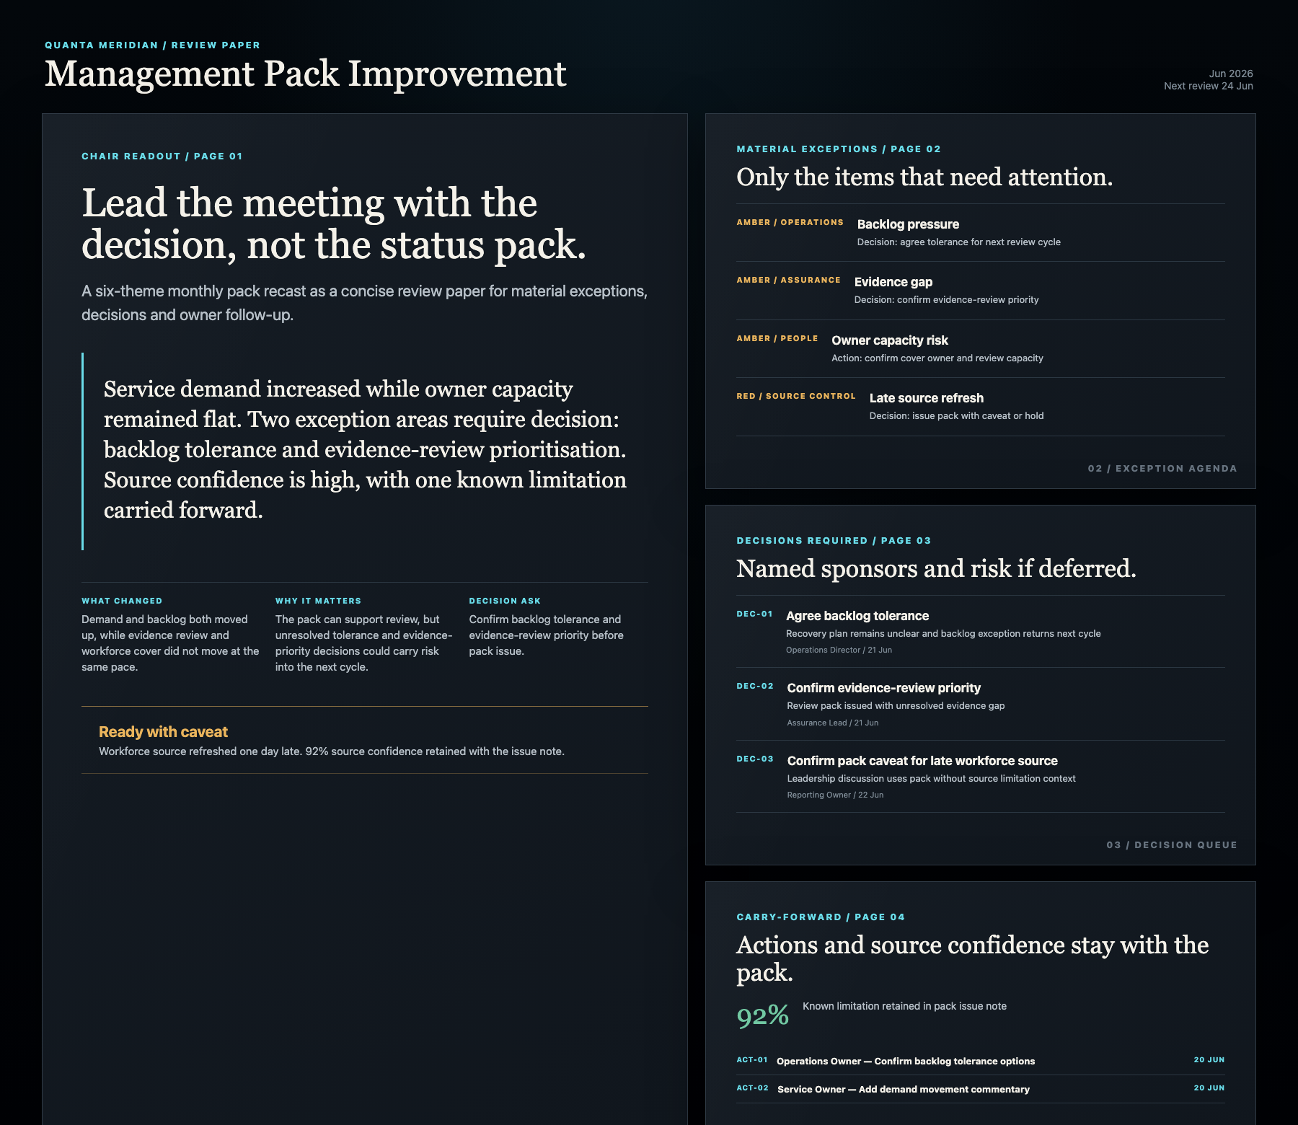Select the 'DECISION ASK' column heading

(505, 601)
